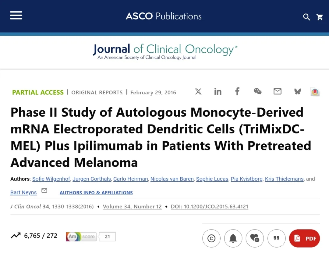The width and height of the screenshot is (329, 253).
Task: Share article on Facebook
Action: pos(237,91)
